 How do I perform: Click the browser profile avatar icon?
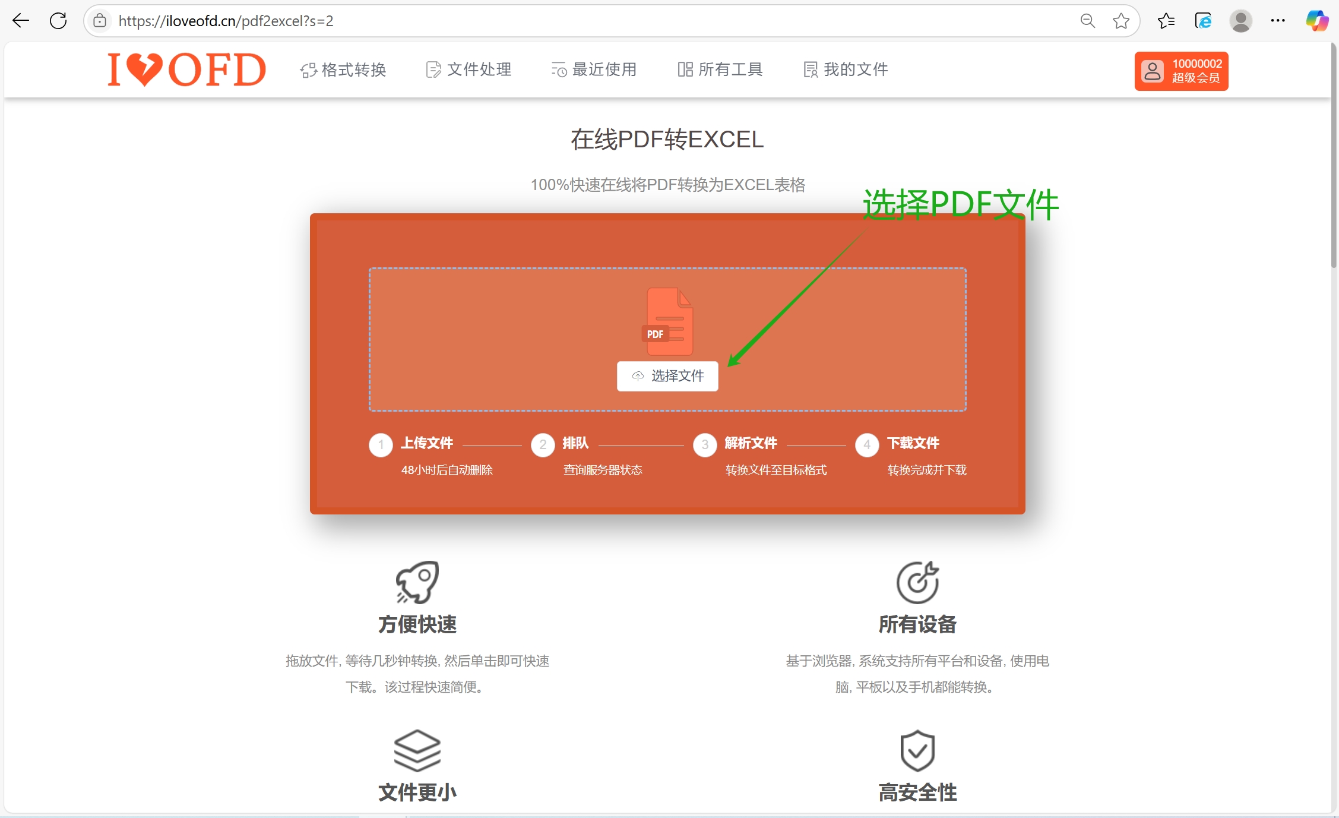pyautogui.click(x=1240, y=21)
